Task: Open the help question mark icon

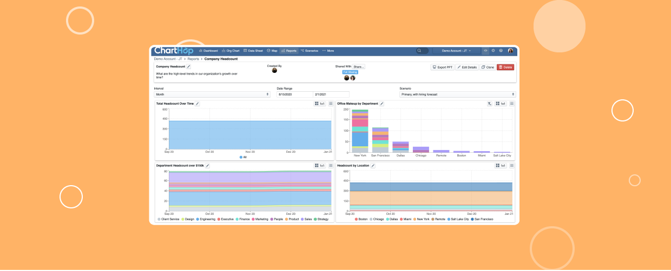Action: 501,51
